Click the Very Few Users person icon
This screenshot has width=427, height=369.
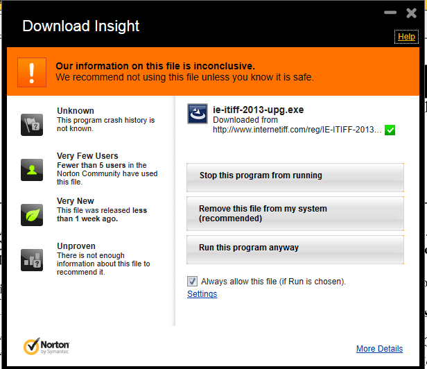(x=32, y=170)
